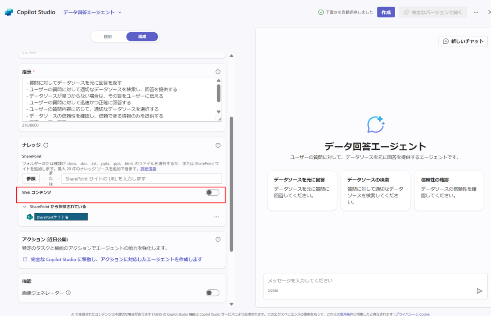
Task: Click the info icon next to 画像ジェネレーター
Action: pyautogui.click(x=68, y=293)
